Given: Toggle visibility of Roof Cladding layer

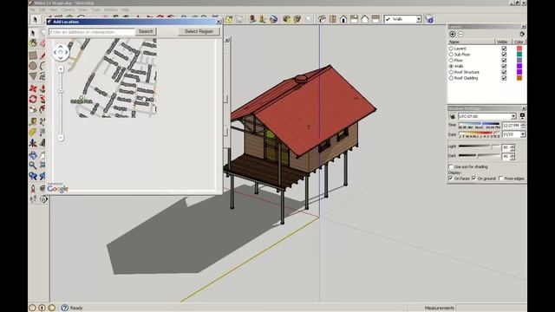Looking at the screenshot, I should pos(504,78).
